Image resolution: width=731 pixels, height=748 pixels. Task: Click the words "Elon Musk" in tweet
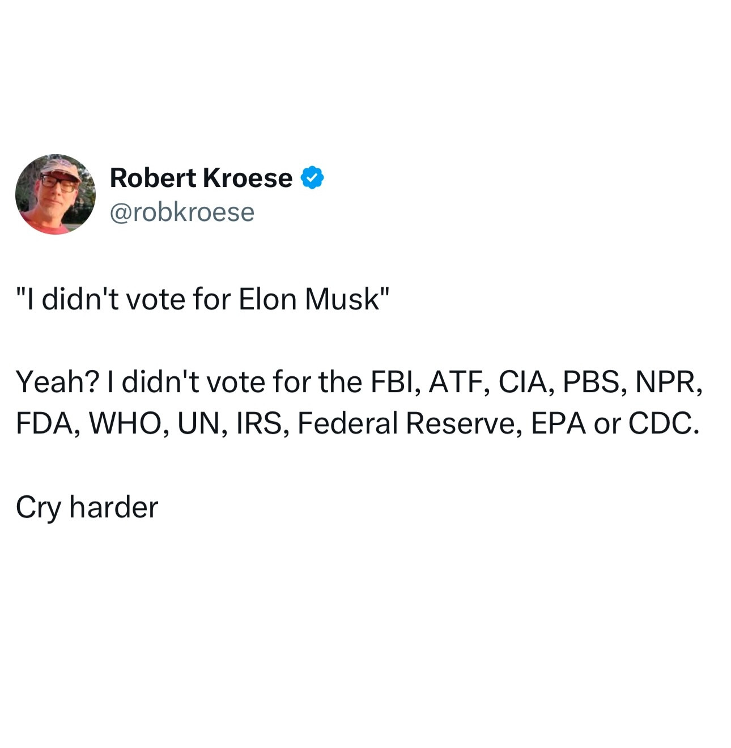(x=309, y=299)
